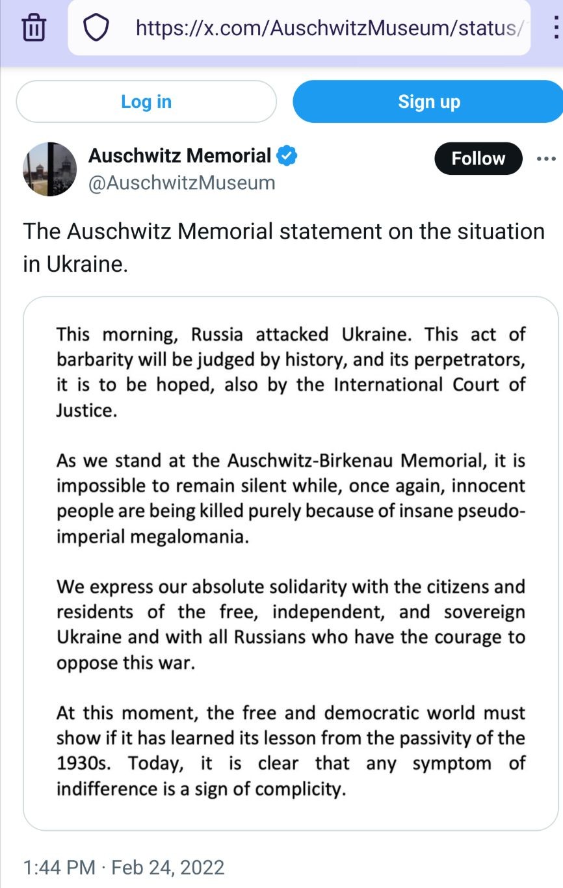Tap the trash icon to erase browsing session

pos(33,28)
